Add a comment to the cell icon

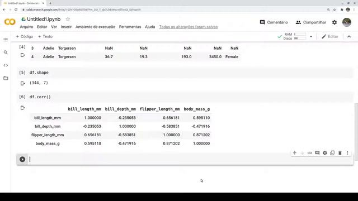tap(317, 152)
